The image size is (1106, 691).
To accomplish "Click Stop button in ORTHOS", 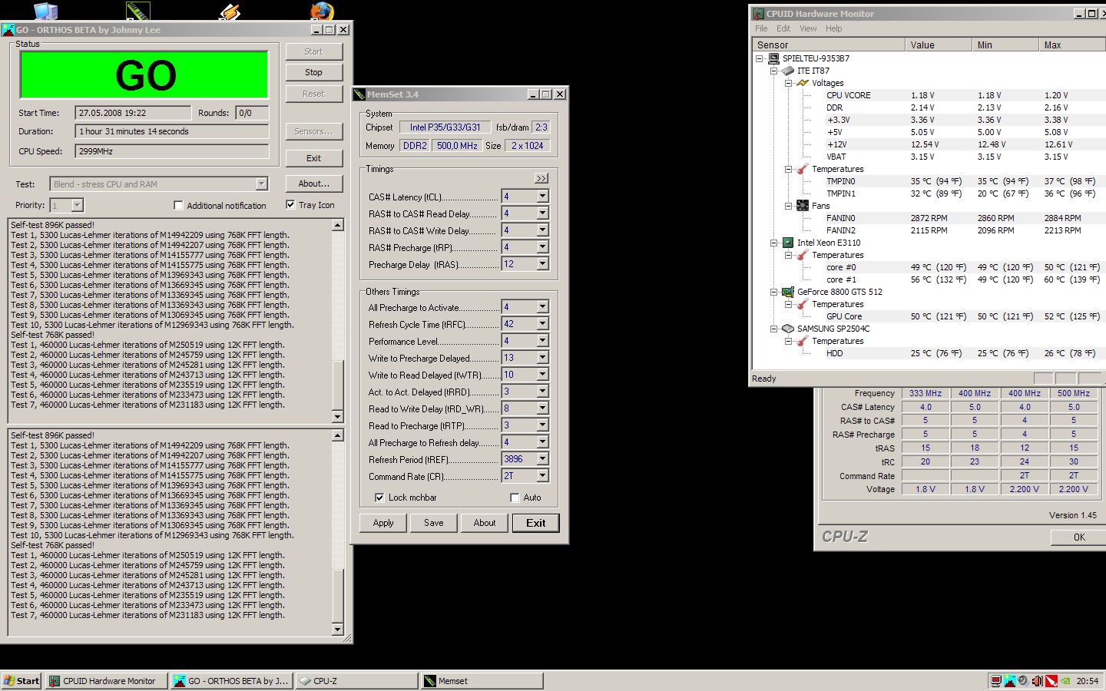I will (x=313, y=72).
